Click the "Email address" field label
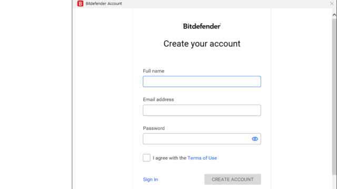This screenshot has height=189, width=337. [158, 99]
